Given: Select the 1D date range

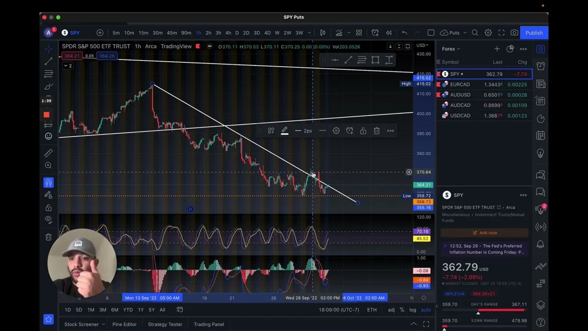Looking at the screenshot, I should tap(68, 310).
